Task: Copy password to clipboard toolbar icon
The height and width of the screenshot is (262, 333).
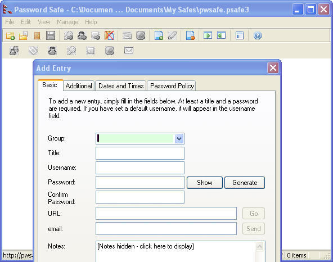Action: tap(69, 35)
